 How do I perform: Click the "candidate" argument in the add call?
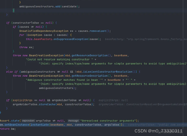69,7
